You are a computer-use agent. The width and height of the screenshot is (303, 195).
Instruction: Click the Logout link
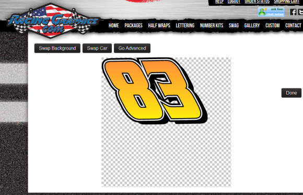234,2
